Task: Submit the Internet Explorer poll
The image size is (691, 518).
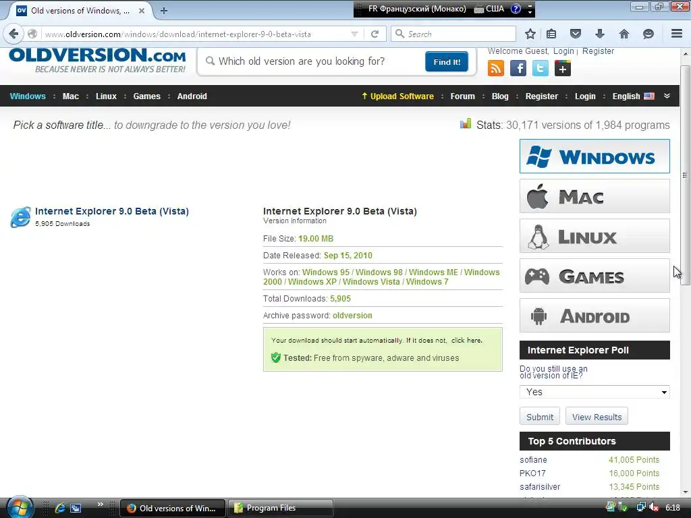Action: 540,417
